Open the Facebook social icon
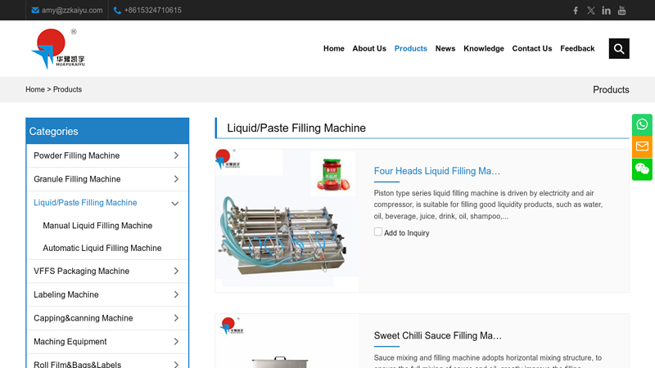Viewport: 655px width, 368px height. [576, 11]
